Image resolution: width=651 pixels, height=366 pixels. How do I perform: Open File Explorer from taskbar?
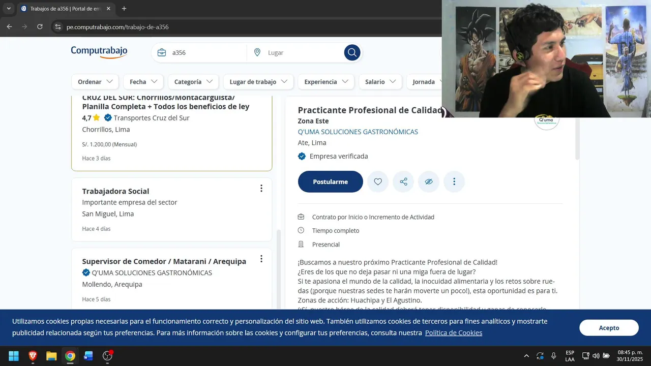tap(51, 356)
